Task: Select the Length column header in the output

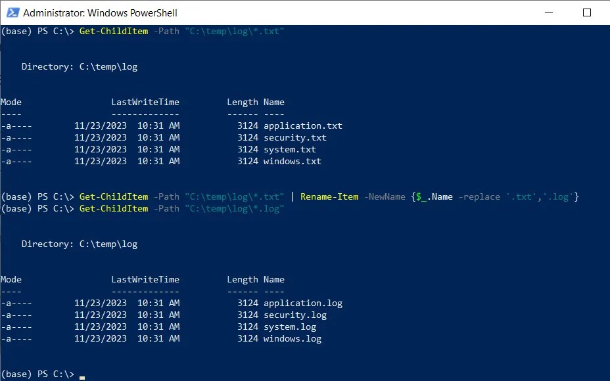Action: click(x=243, y=102)
